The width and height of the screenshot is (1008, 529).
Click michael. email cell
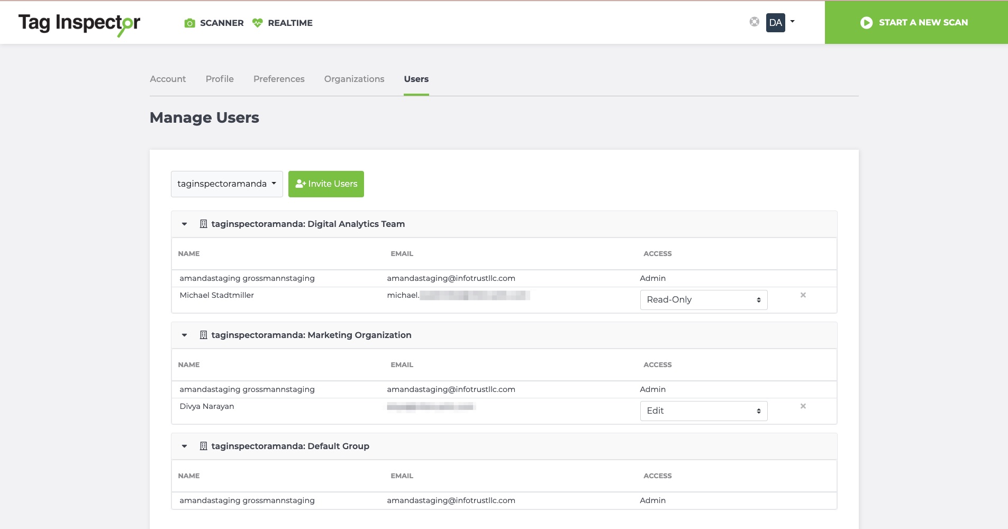458,295
